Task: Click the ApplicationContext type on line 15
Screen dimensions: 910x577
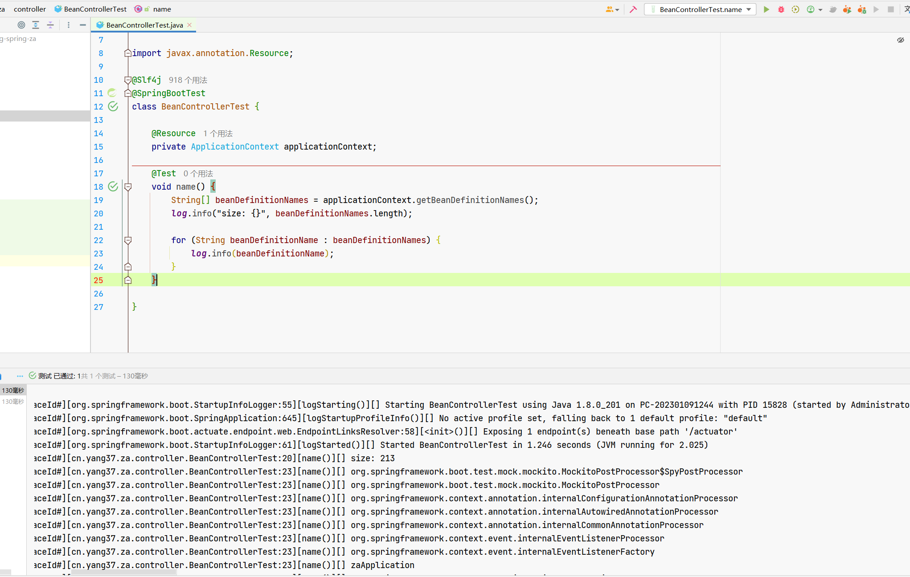Action: click(235, 146)
